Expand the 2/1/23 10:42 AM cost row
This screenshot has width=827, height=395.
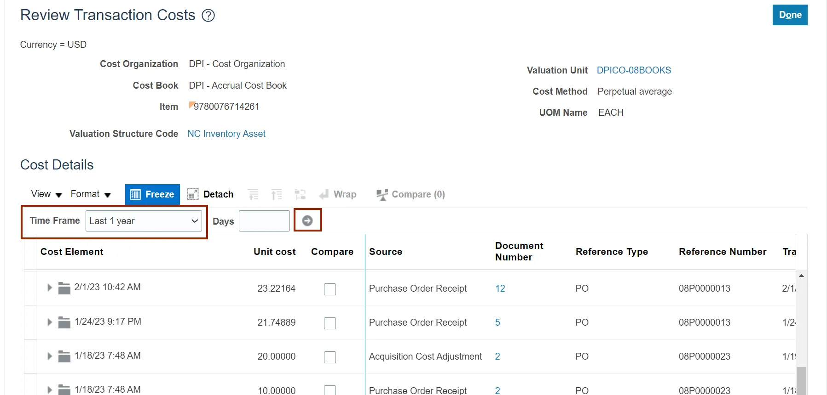pos(50,288)
